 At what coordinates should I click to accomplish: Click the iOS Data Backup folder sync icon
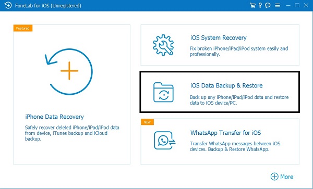tap(163, 92)
